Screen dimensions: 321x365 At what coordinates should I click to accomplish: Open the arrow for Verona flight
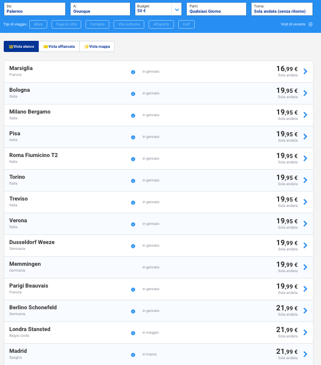click(x=305, y=224)
